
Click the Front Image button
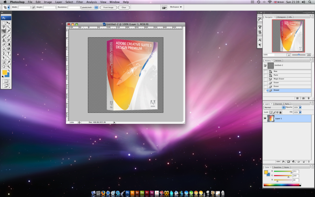tap(108, 7)
